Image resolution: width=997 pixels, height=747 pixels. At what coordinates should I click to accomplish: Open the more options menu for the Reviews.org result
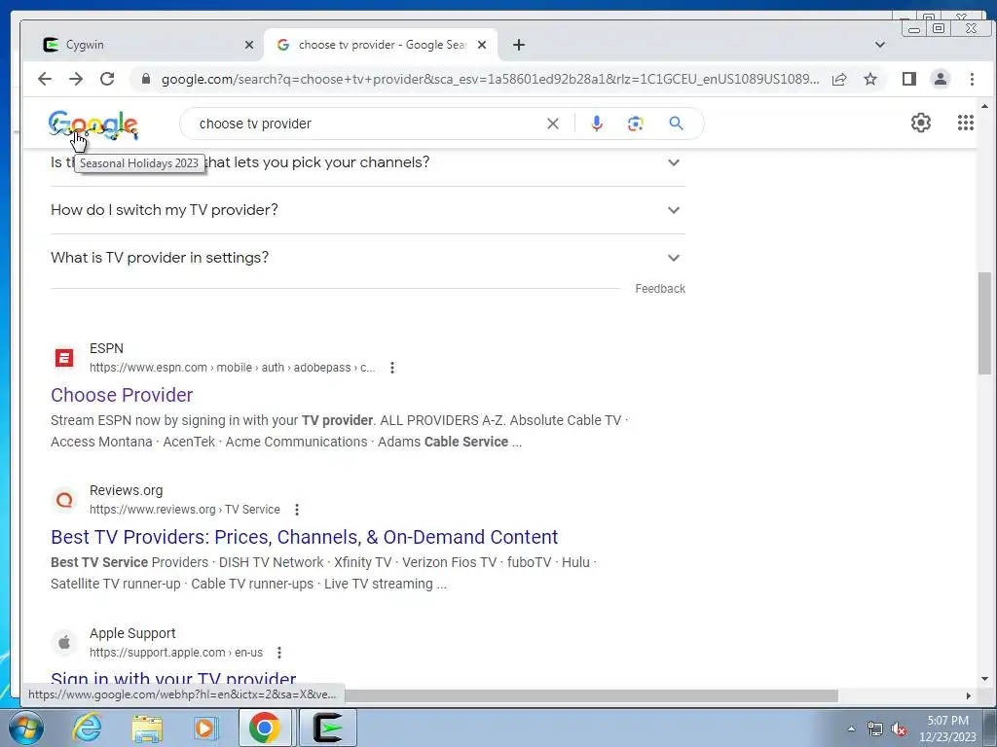297,510
